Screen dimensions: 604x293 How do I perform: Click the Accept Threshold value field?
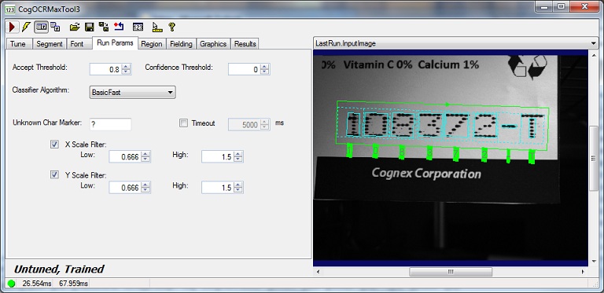(x=105, y=69)
